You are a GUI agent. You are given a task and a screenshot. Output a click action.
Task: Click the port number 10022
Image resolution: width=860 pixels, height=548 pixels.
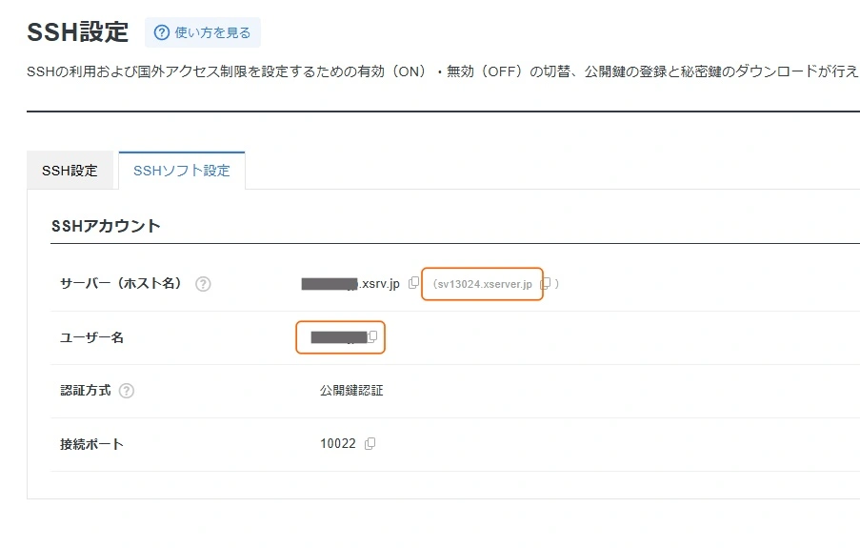337,444
